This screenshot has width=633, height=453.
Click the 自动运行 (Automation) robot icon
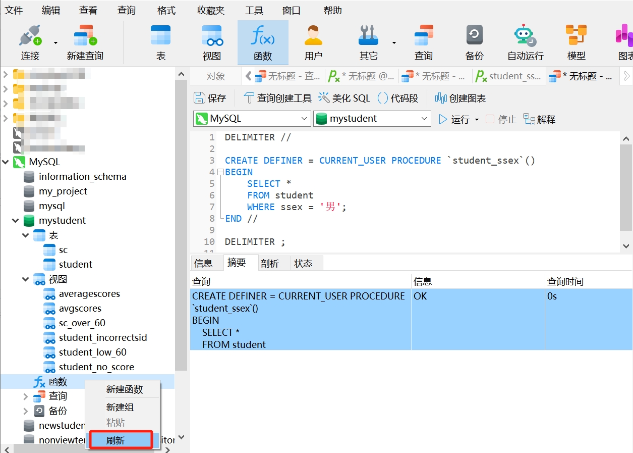tap(525, 42)
